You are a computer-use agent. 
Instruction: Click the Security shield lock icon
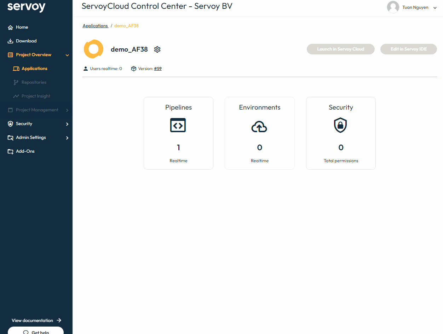340,125
